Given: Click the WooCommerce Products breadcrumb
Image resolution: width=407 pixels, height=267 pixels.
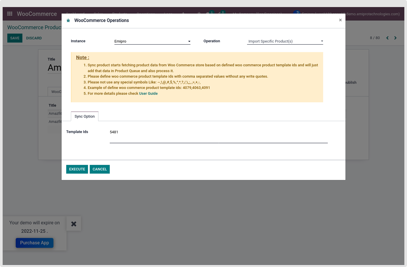Looking at the screenshot, I should click(34, 27).
